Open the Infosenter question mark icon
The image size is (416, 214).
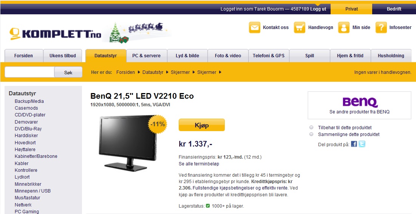point(381,28)
